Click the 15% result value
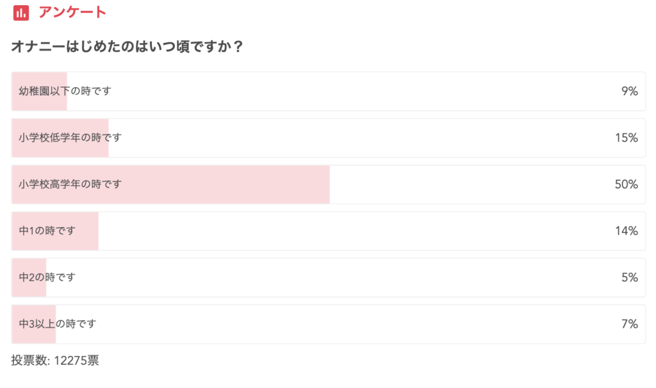Image resolution: width=656 pixels, height=388 pixels. (x=627, y=138)
